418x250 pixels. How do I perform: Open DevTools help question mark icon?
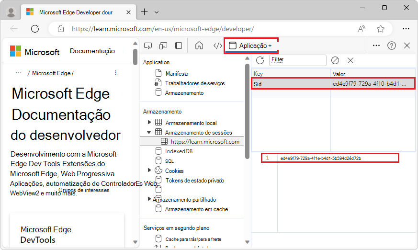coord(392,45)
